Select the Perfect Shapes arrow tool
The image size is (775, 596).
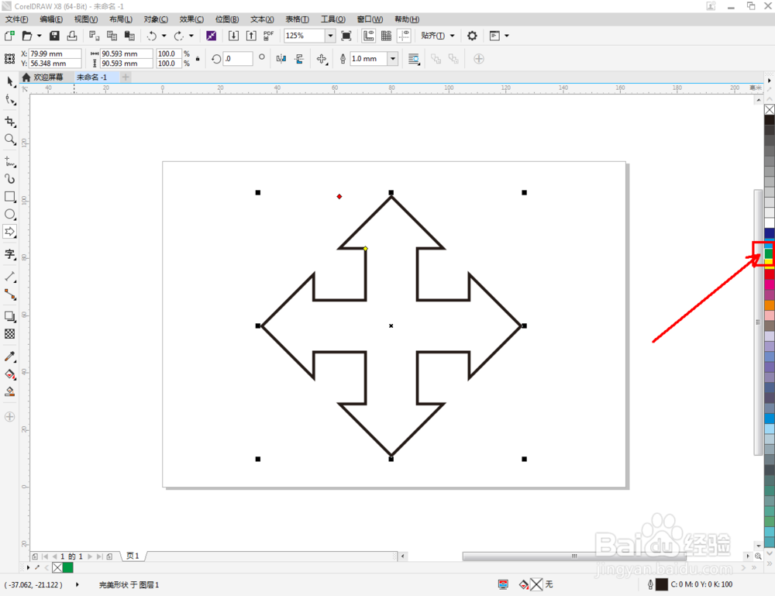(x=10, y=232)
